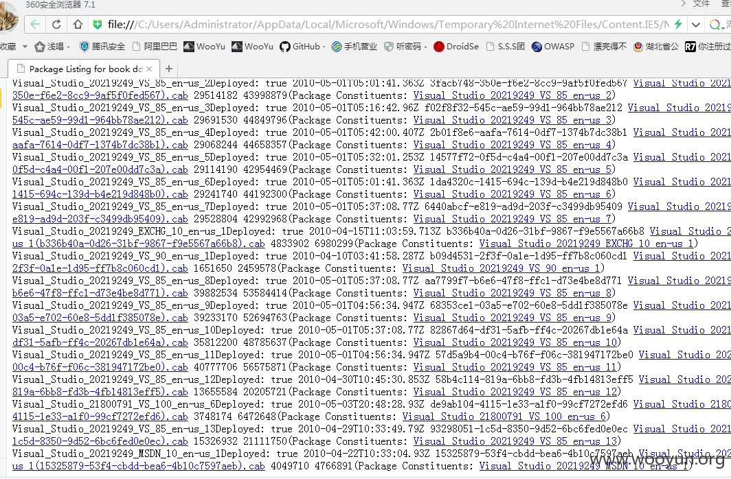Open constituent link VS_85_en-us_2

[512, 95]
